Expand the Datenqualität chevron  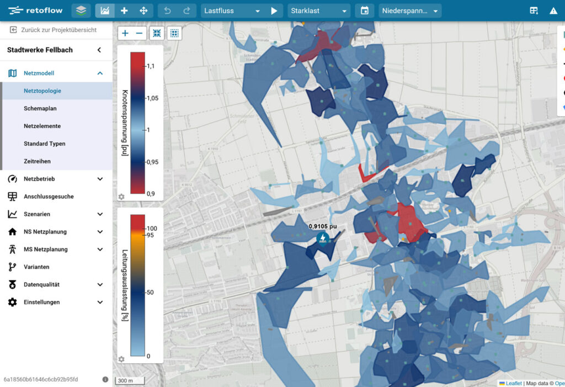tap(100, 284)
